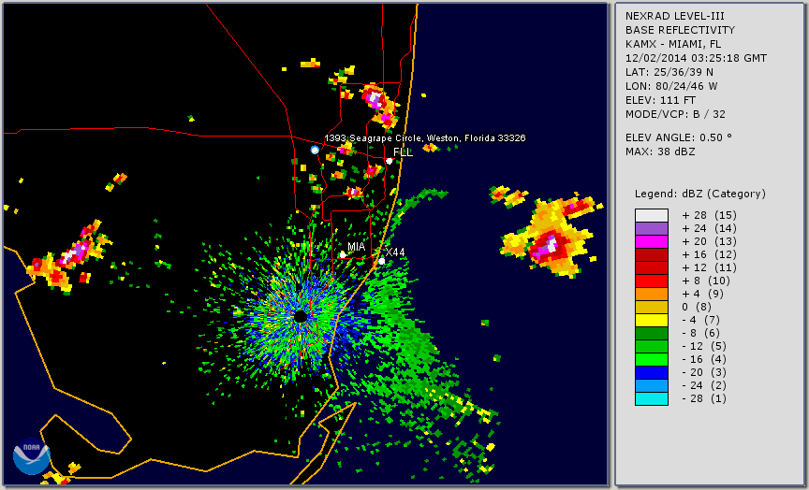Click the black radar site center circle
The width and height of the screenshot is (809, 490).
(x=301, y=316)
